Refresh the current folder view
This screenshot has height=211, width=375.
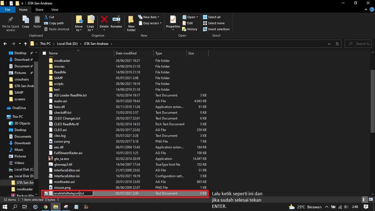[x=337, y=44]
